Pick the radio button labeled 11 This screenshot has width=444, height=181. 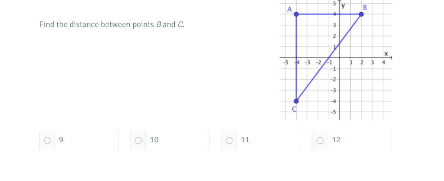(x=229, y=140)
